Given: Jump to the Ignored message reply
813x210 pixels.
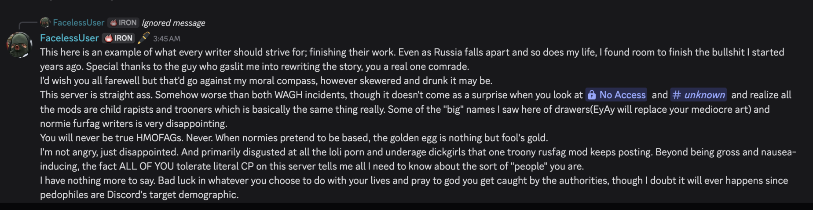Looking at the screenshot, I should [173, 23].
